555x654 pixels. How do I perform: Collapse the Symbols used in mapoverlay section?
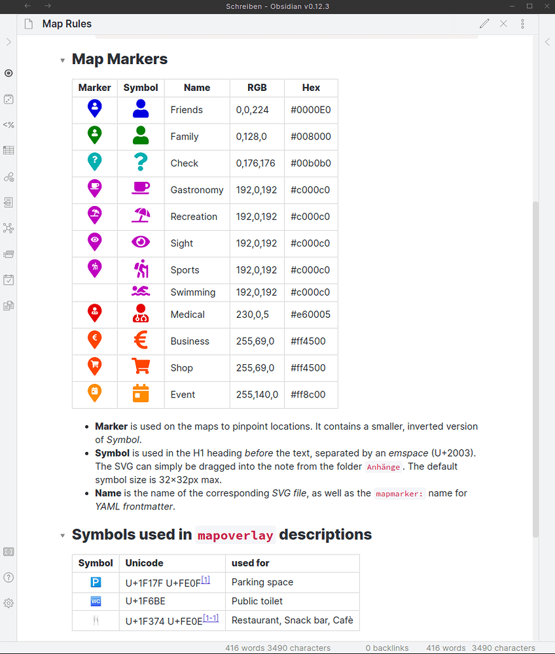coord(62,535)
